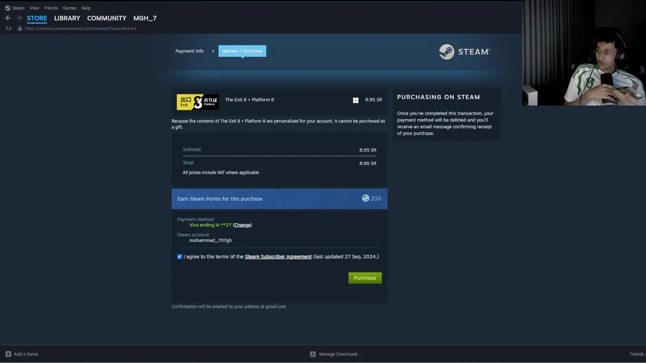Image resolution: width=646 pixels, height=363 pixels.
Task: Click the Total 8.95 SR amount
Action: click(367, 163)
